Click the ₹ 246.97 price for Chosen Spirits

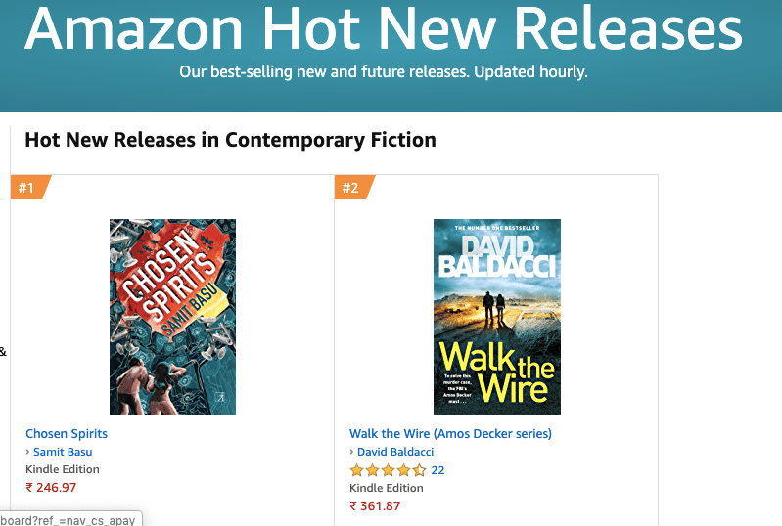[51, 487]
